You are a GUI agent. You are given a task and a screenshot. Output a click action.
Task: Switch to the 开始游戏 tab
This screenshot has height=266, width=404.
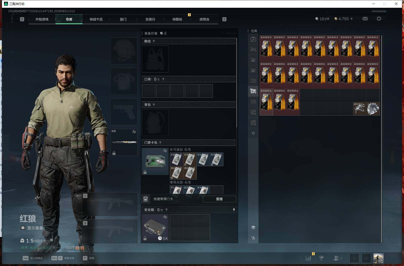pos(42,19)
